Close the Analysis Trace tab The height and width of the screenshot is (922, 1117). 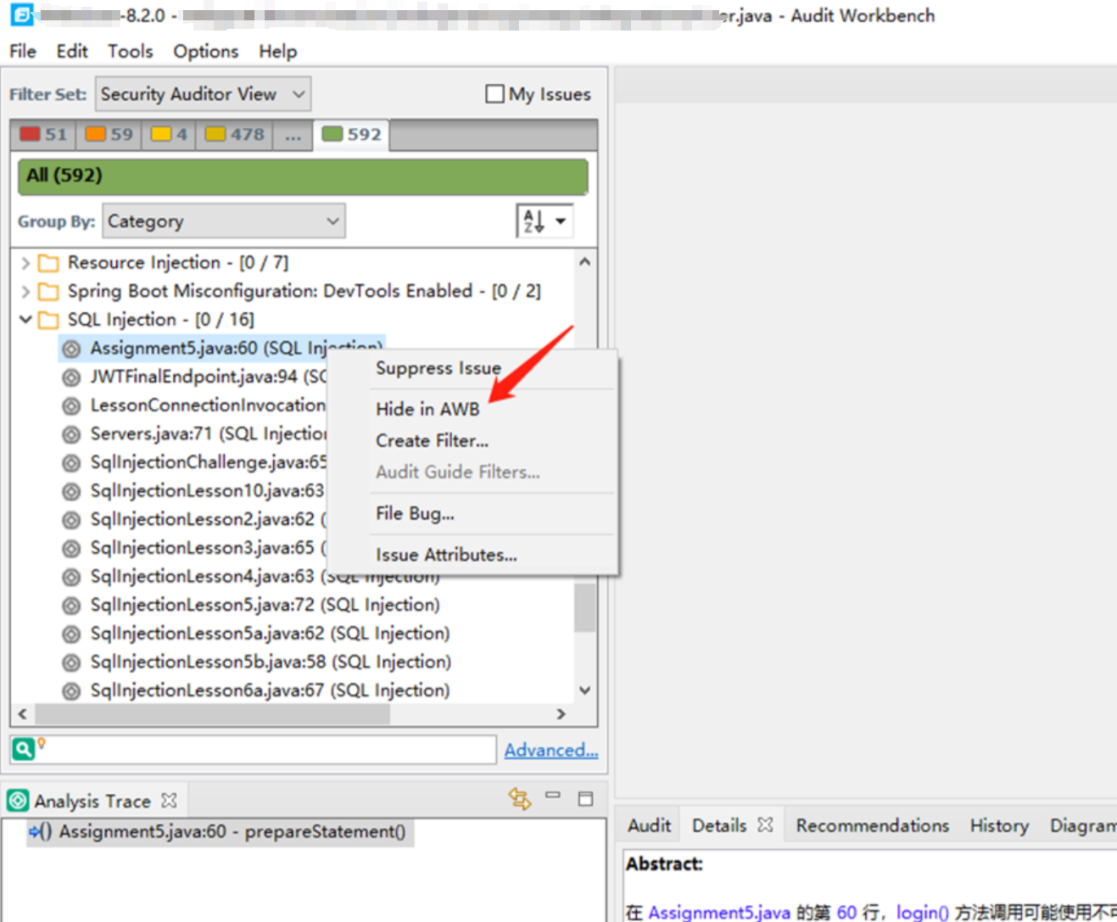(170, 800)
